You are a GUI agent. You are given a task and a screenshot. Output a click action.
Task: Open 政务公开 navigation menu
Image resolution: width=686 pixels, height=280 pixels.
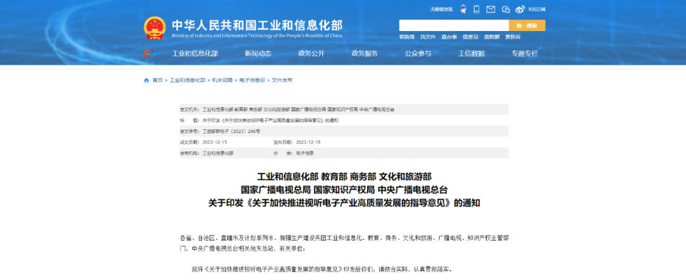(311, 54)
